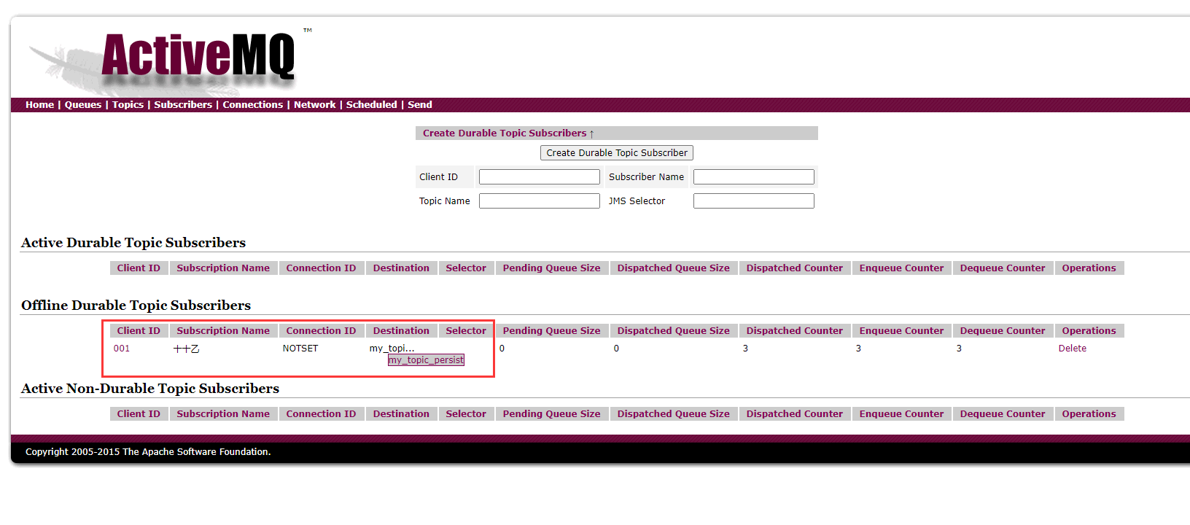Collapse the Create Durable Topic Subscribers section header
The width and height of the screenshot is (1190, 525).
(508, 133)
